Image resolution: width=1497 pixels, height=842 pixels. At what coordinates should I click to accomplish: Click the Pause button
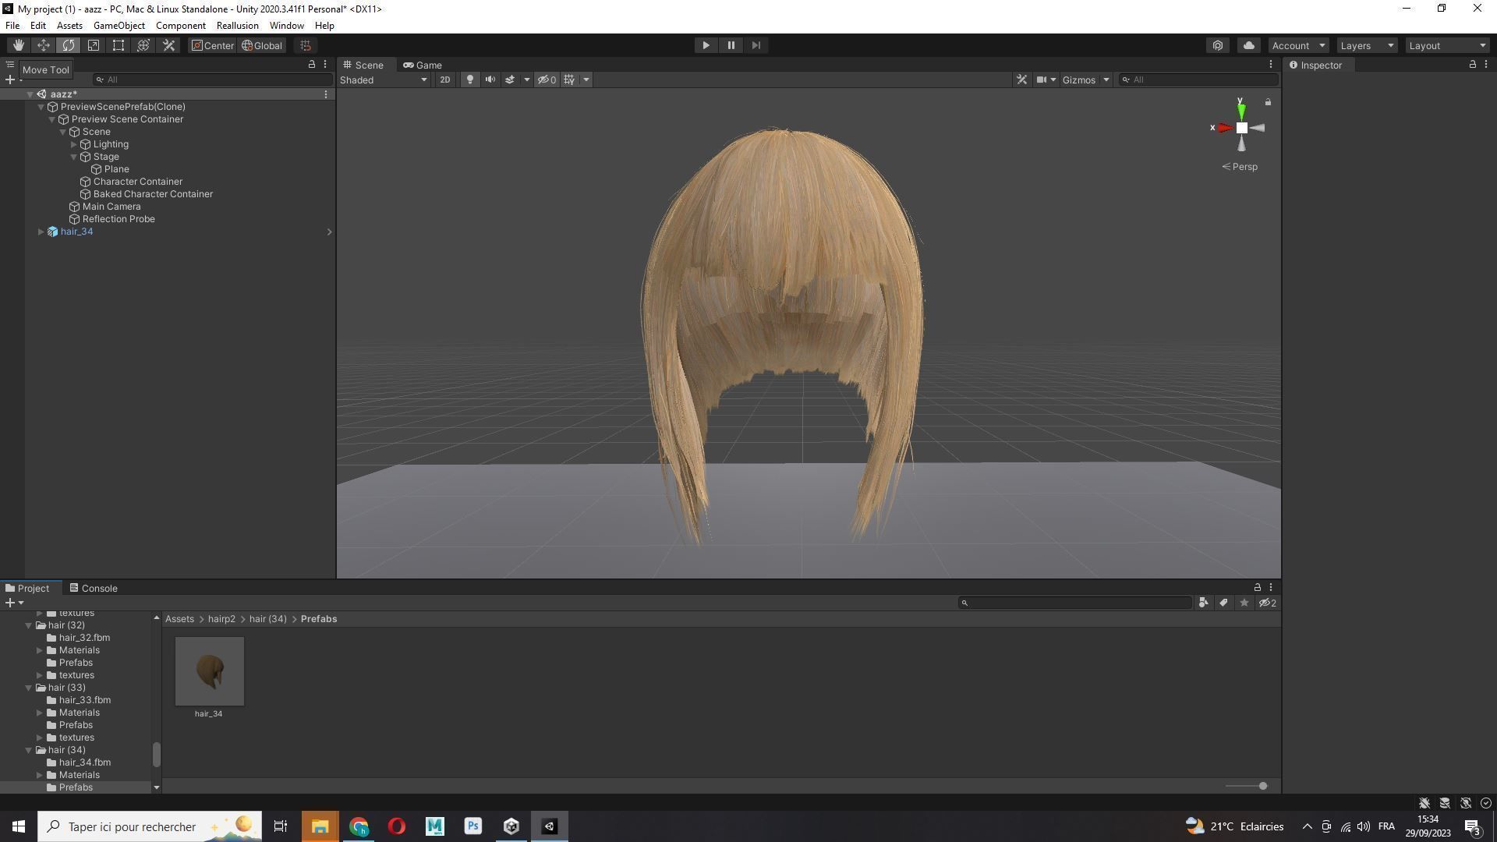(731, 45)
